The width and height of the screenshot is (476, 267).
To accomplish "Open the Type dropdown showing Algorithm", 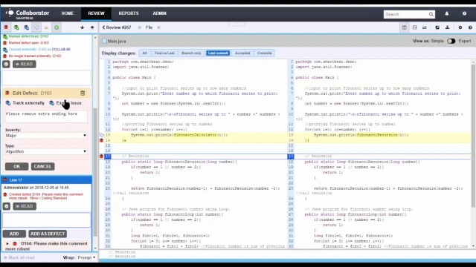I will coord(46,151).
